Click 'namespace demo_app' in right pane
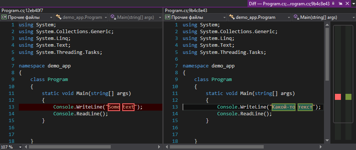Image resolution: width=356 pixels, height=150 pixels. [208, 66]
